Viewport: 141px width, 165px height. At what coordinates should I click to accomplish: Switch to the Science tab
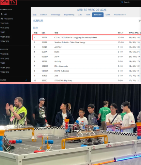click(x=43, y=15)
